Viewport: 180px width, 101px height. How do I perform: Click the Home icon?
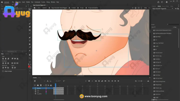[x=2, y=2]
